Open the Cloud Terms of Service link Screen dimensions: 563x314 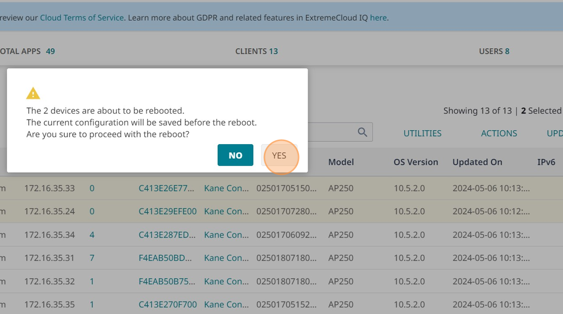tap(82, 18)
